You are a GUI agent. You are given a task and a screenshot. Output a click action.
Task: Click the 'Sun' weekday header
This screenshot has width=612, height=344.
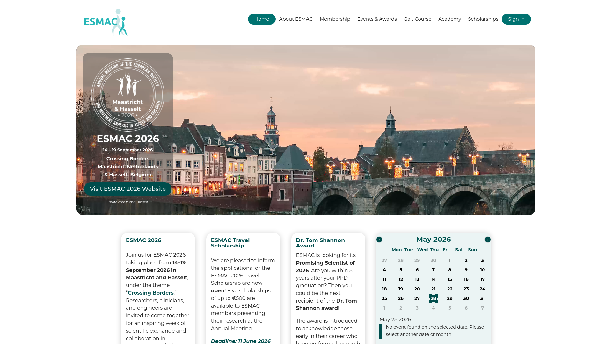pyautogui.click(x=472, y=250)
